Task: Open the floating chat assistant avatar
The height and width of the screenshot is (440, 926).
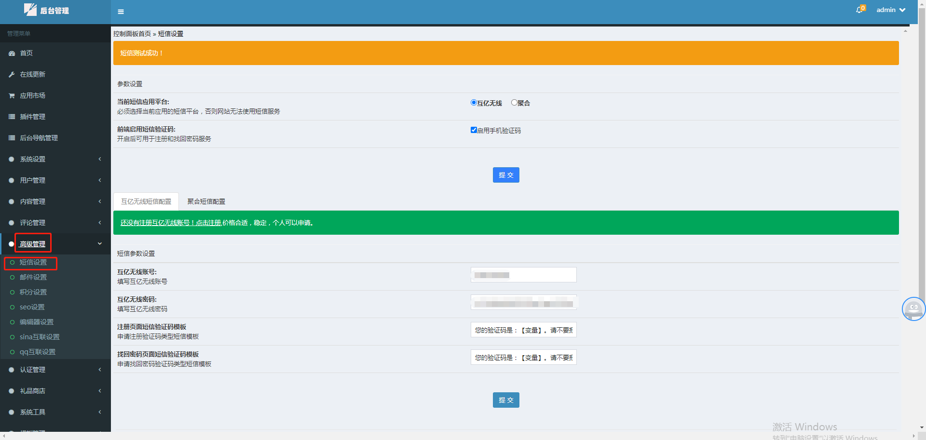Action: pos(913,309)
